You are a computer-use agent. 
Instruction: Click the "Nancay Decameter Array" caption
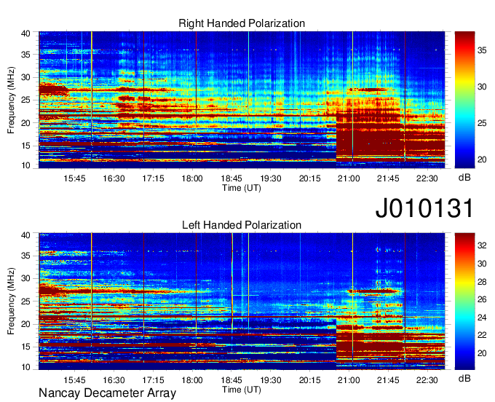107,393
